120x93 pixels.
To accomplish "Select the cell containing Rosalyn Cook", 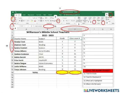I will (x=26, y=42).
